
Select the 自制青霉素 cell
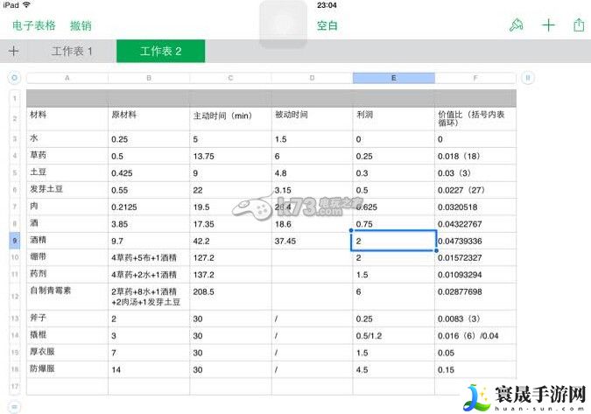tap(67, 297)
